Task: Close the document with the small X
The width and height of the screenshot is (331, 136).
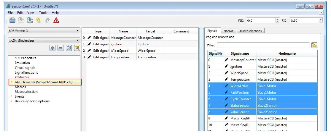Action: pyautogui.click(x=321, y=13)
